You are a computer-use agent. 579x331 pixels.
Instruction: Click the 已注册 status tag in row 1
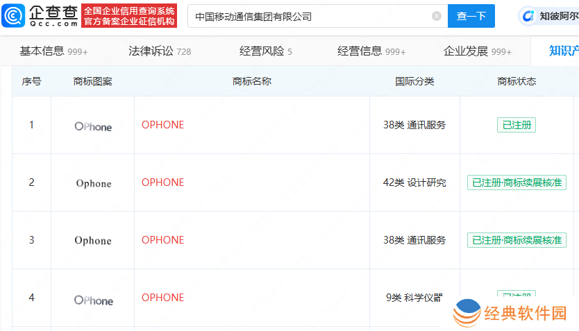tap(516, 125)
